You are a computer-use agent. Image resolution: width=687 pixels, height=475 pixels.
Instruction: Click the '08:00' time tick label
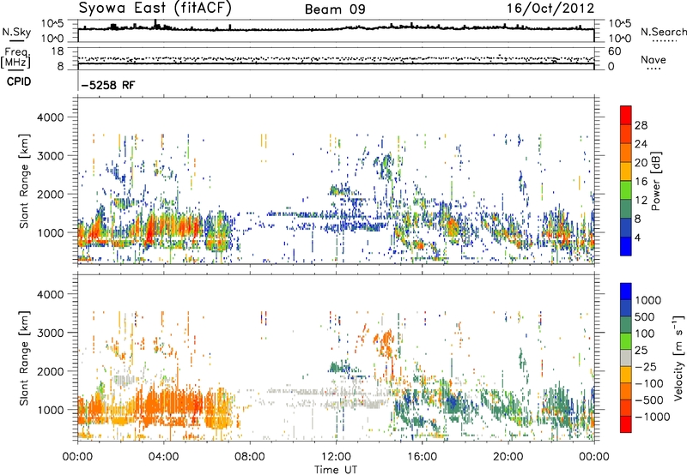250,457
